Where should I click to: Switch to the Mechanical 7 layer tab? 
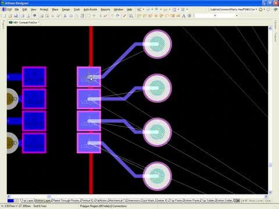pos(117,201)
